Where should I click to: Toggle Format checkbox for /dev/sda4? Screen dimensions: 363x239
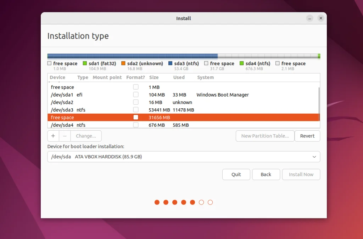click(136, 125)
